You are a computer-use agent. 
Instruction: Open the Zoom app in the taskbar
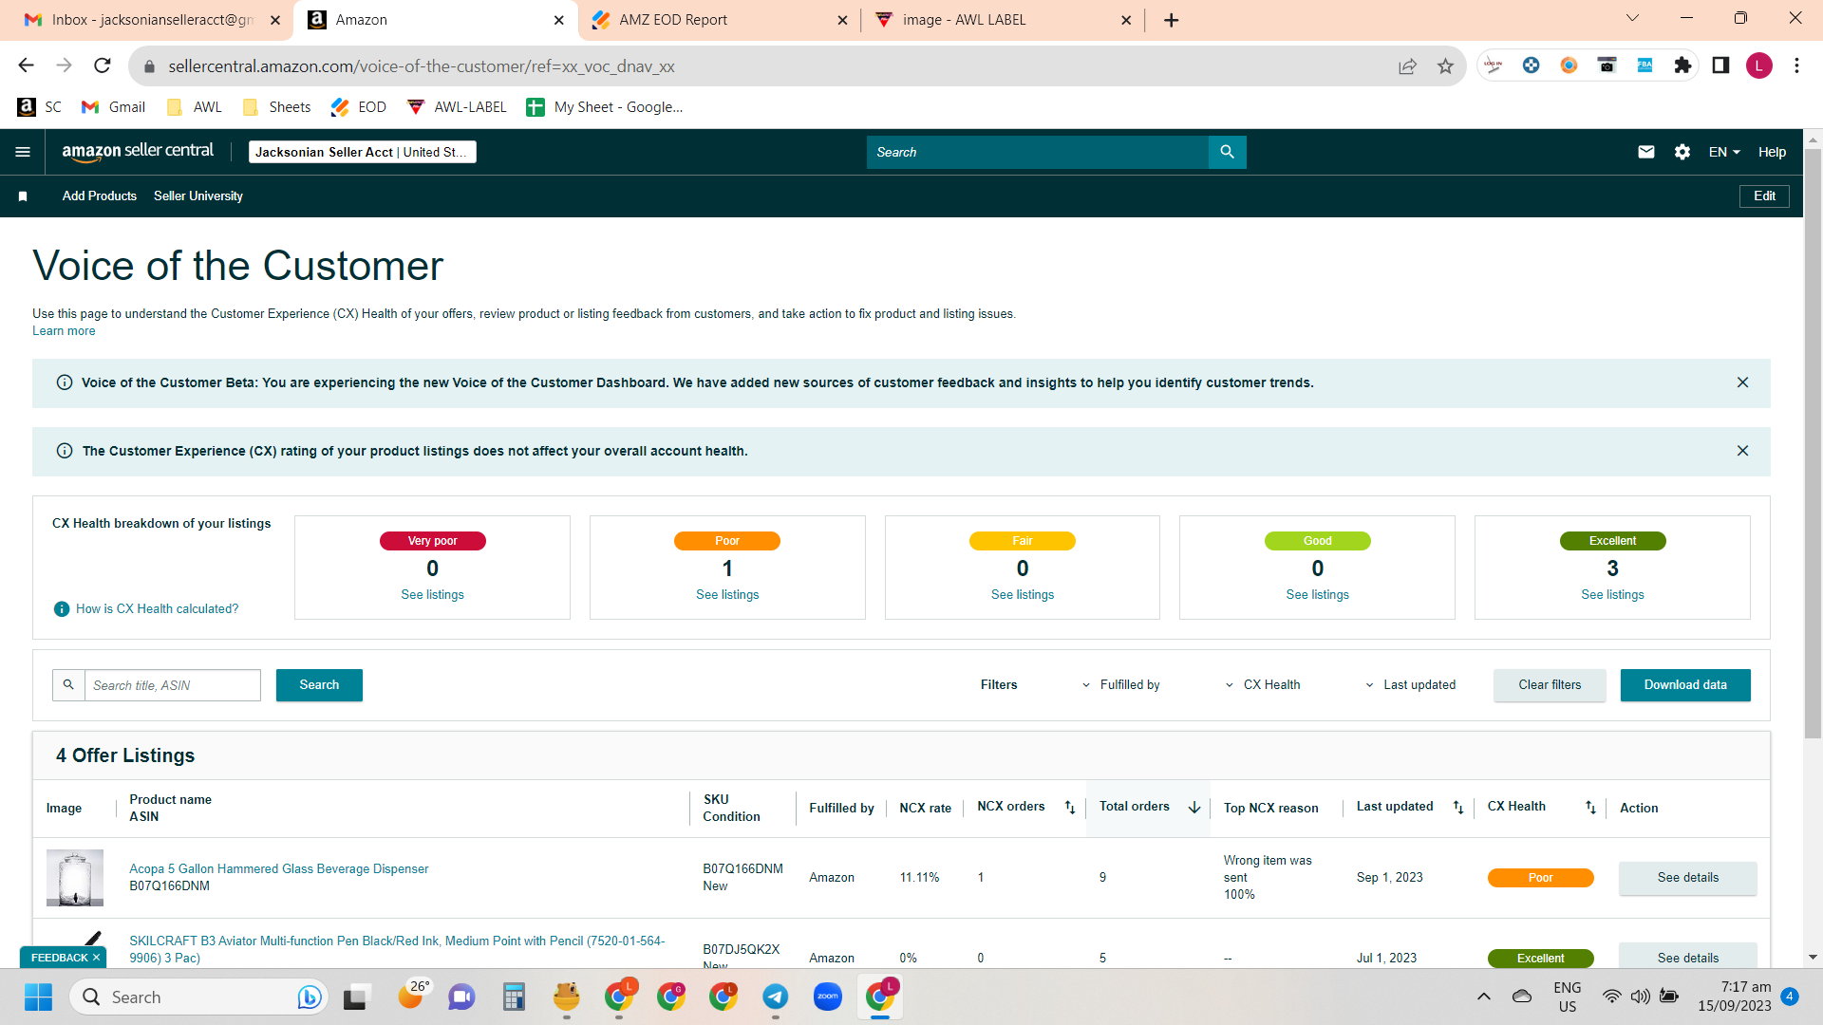828,997
